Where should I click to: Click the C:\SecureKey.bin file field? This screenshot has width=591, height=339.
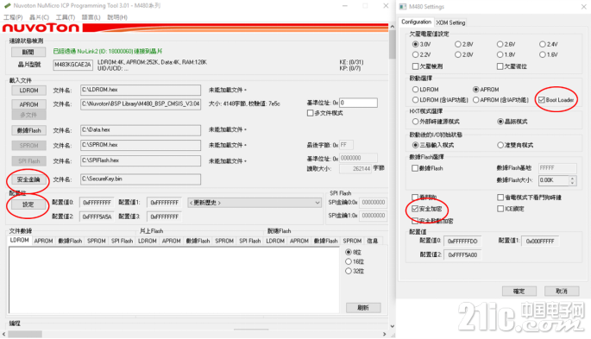coord(141,179)
